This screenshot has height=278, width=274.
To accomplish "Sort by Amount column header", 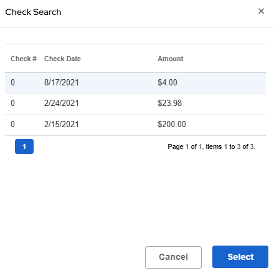I will click(171, 59).
